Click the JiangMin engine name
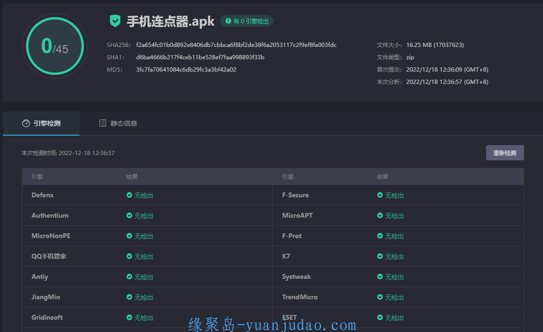Screen dimensions: 543x332 [x=45, y=297]
